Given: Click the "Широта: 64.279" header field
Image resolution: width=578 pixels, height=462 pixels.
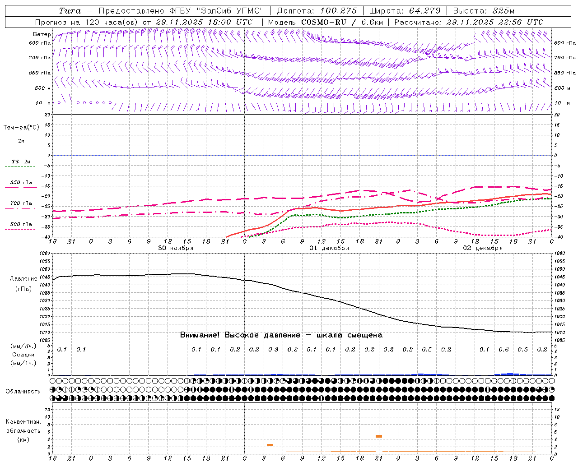Looking at the screenshot, I should pyautogui.click(x=405, y=11).
